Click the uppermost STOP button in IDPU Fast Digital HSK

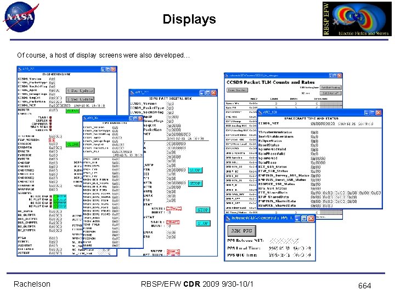click(195, 170)
